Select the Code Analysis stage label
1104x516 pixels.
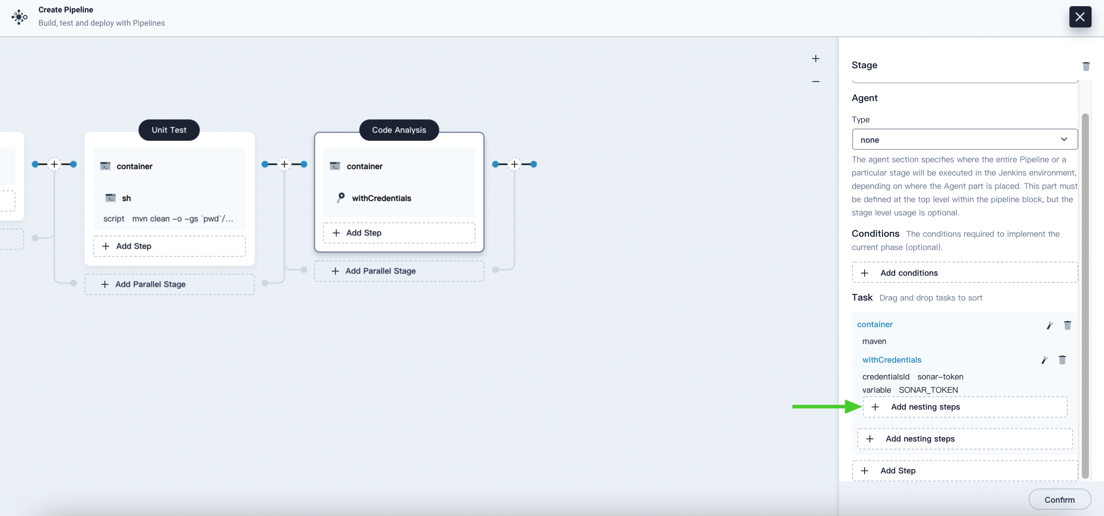coord(399,129)
